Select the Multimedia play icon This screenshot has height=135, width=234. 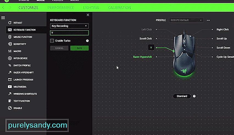point(10,87)
